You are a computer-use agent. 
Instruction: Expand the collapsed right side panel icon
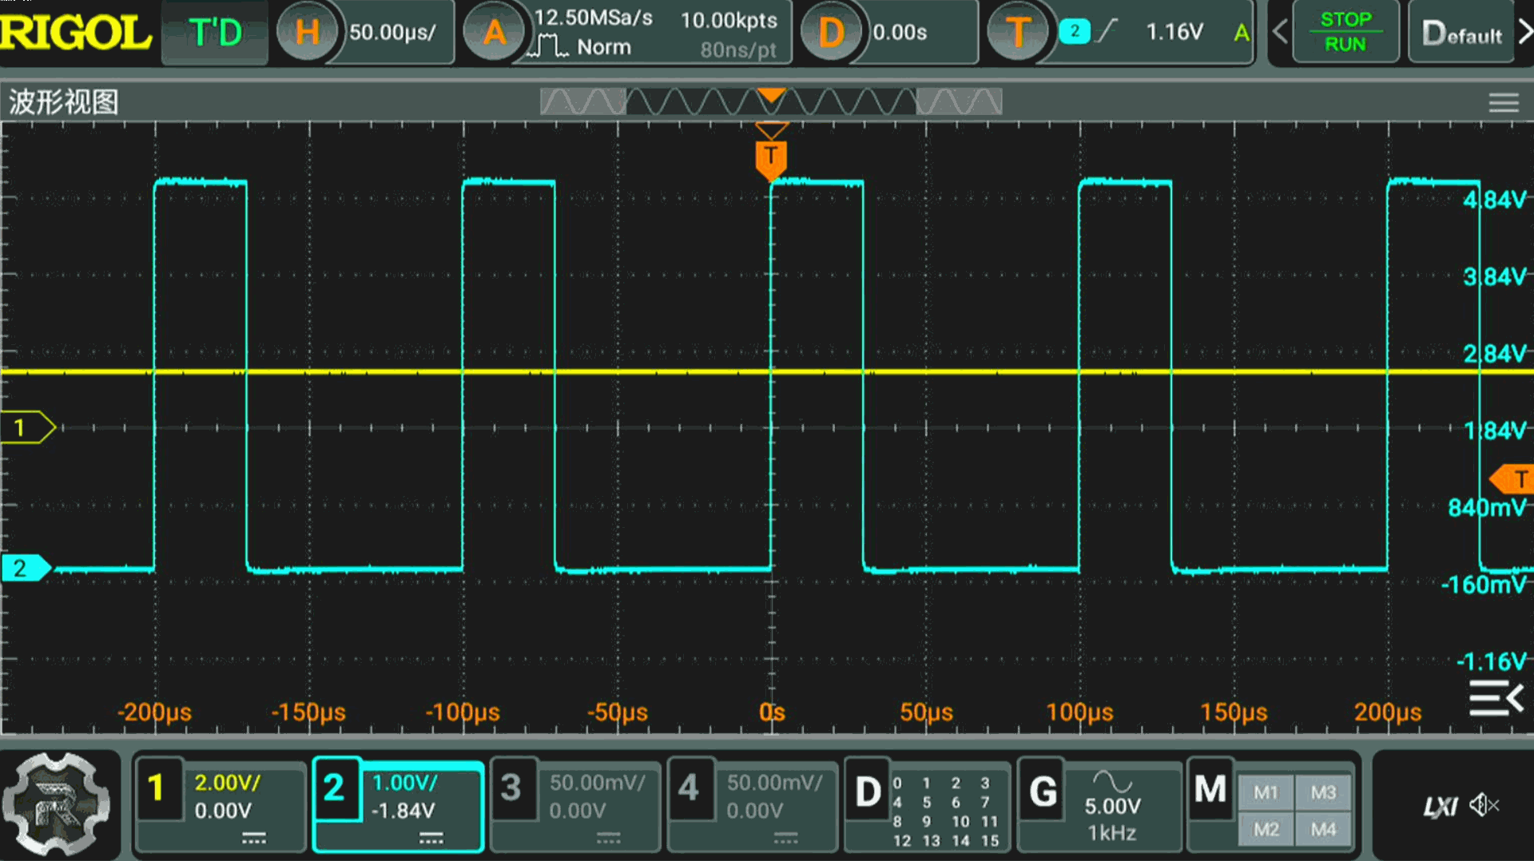1496,698
